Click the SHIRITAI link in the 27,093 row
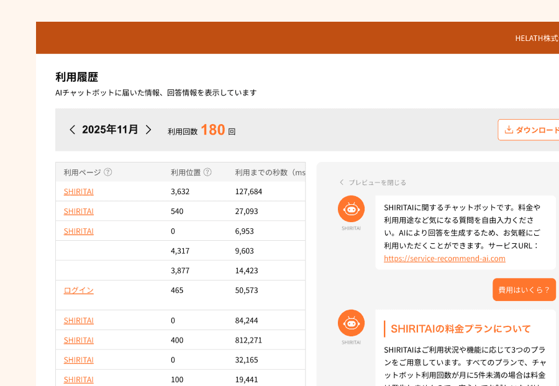Screen dimensions: 559x386 point(79,211)
